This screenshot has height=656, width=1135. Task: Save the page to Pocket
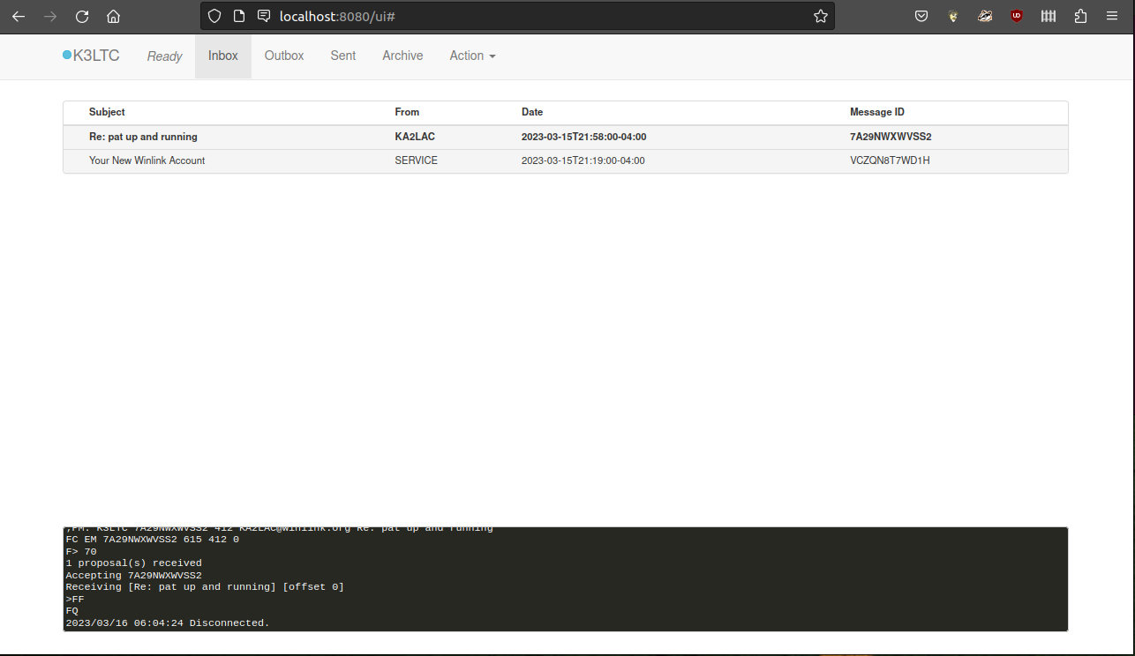[x=921, y=16]
